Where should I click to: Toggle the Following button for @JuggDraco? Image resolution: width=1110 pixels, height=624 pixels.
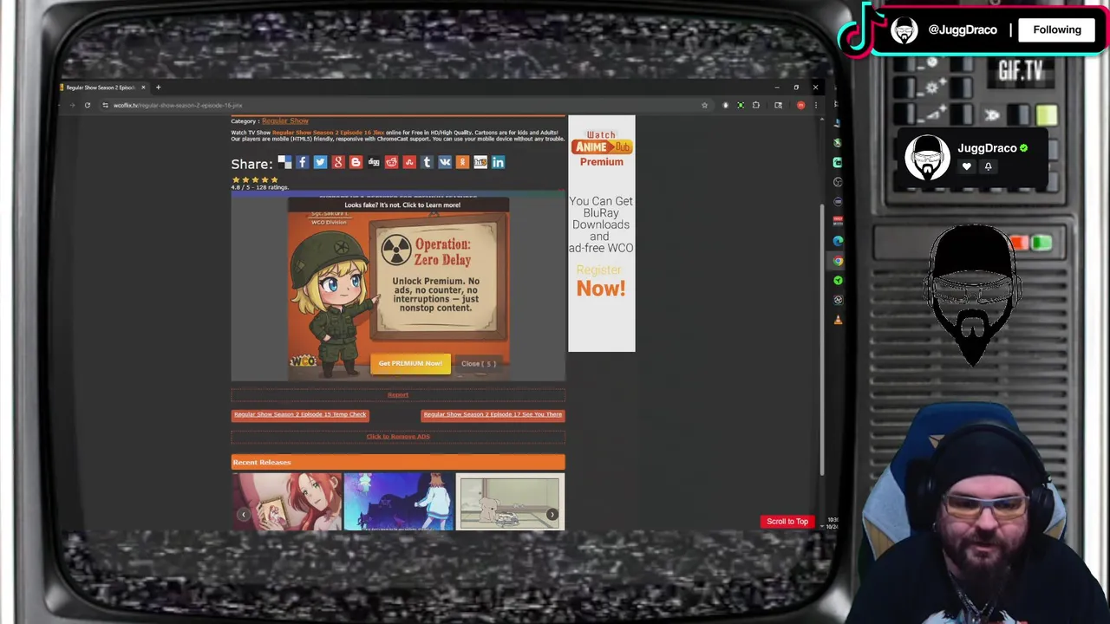pyautogui.click(x=1057, y=29)
